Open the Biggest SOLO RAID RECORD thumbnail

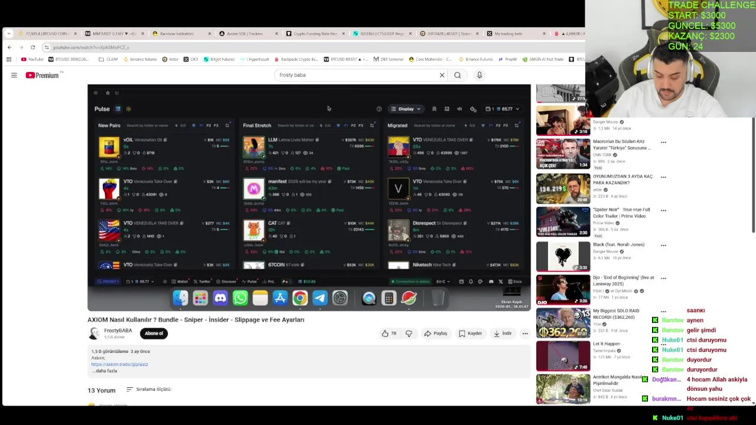[563, 322]
